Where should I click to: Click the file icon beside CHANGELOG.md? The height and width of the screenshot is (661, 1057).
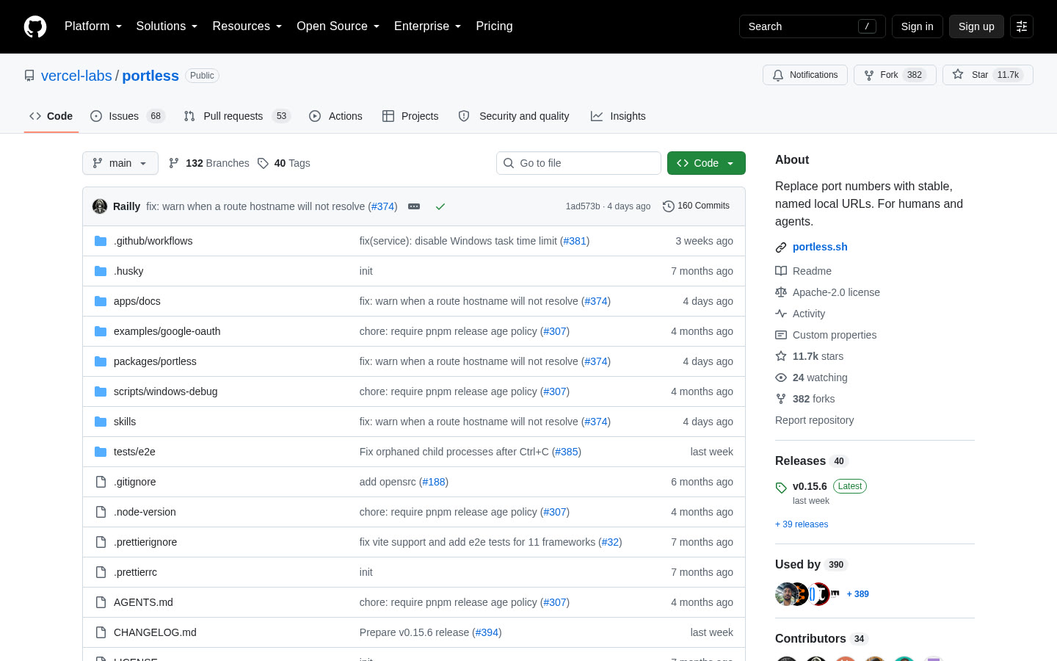(x=101, y=632)
